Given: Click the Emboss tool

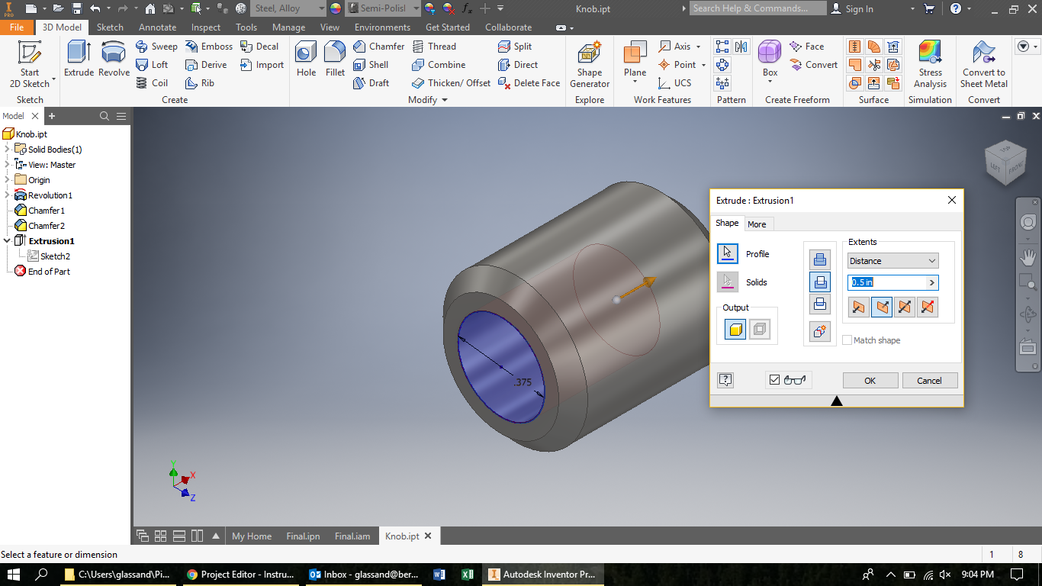Looking at the screenshot, I should [x=208, y=47].
